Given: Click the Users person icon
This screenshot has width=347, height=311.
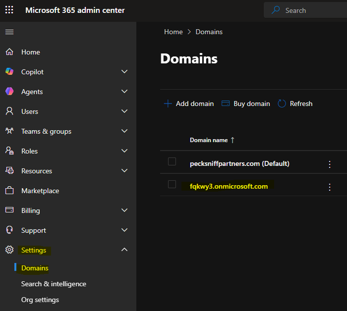Looking at the screenshot, I should click(x=9, y=111).
